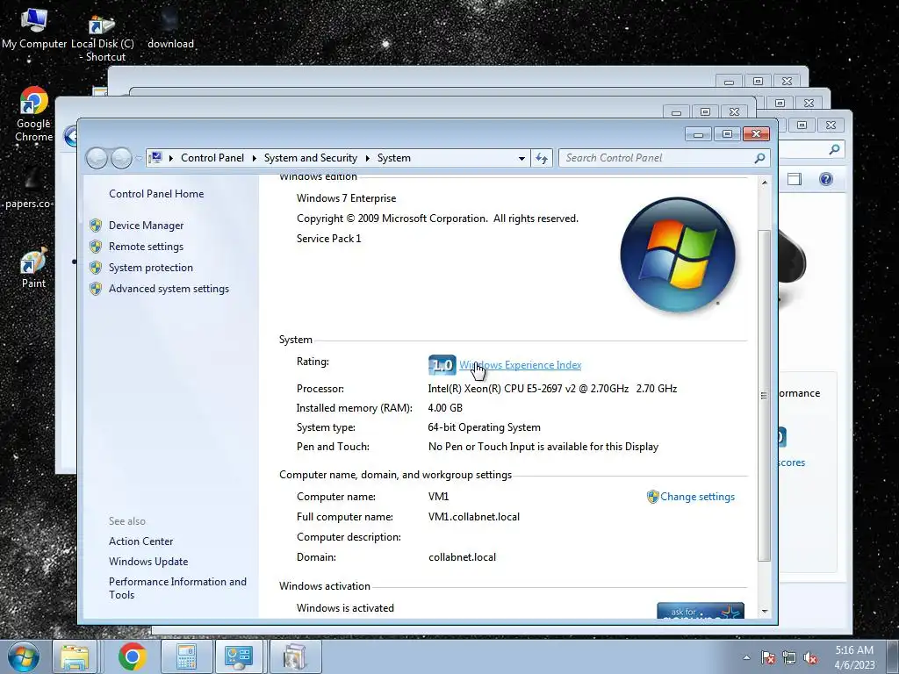Select the My Computer desktop icon
This screenshot has height=674, width=899.
(34, 27)
